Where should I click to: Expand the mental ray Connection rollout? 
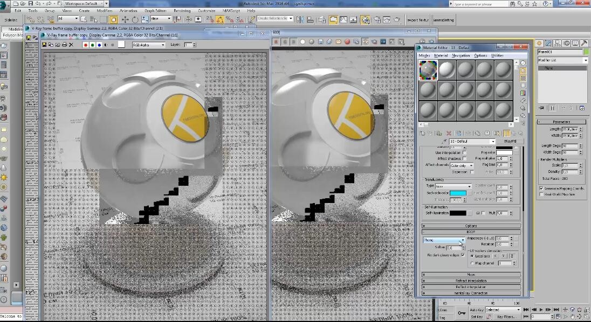471,293
